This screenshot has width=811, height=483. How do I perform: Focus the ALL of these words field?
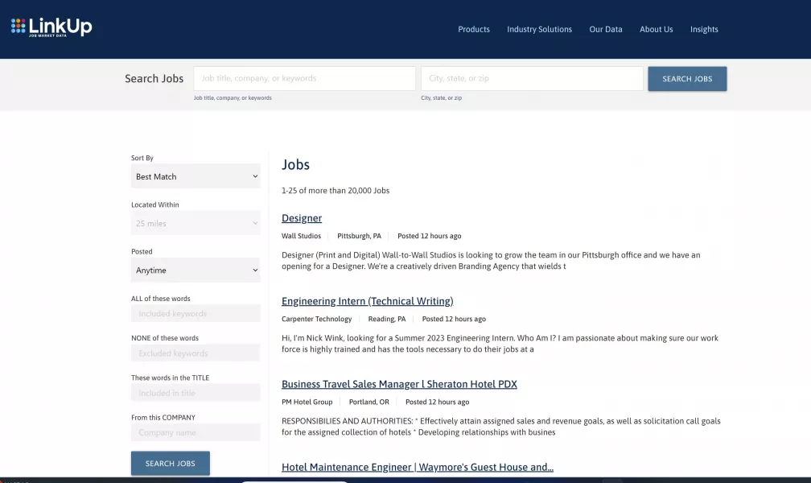click(x=196, y=314)
